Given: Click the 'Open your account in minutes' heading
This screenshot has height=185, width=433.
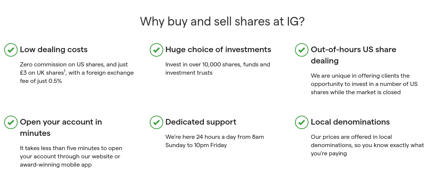Looking at the screenshot, I should [61, 128].
